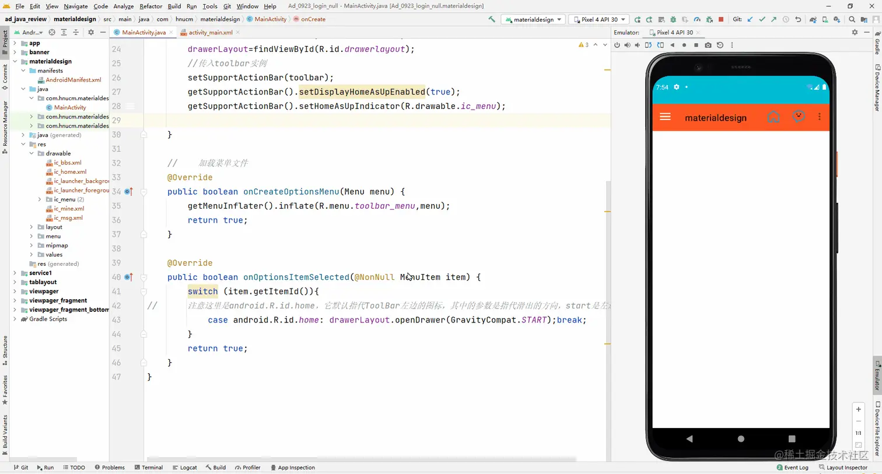Click the emulator toolbar Home circle

click(x=684, y=45)
